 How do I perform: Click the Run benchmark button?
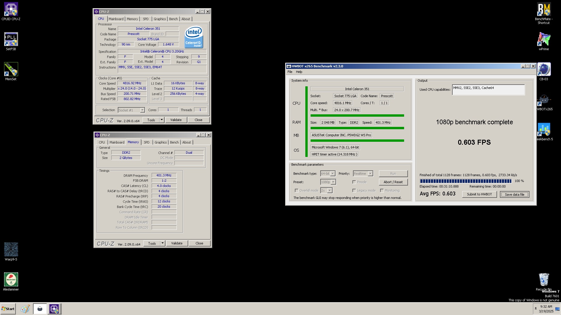(x=393, y=174)
